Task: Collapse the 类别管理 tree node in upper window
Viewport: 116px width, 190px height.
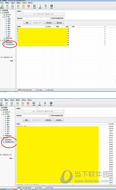Action: click(x=1, y=13)
